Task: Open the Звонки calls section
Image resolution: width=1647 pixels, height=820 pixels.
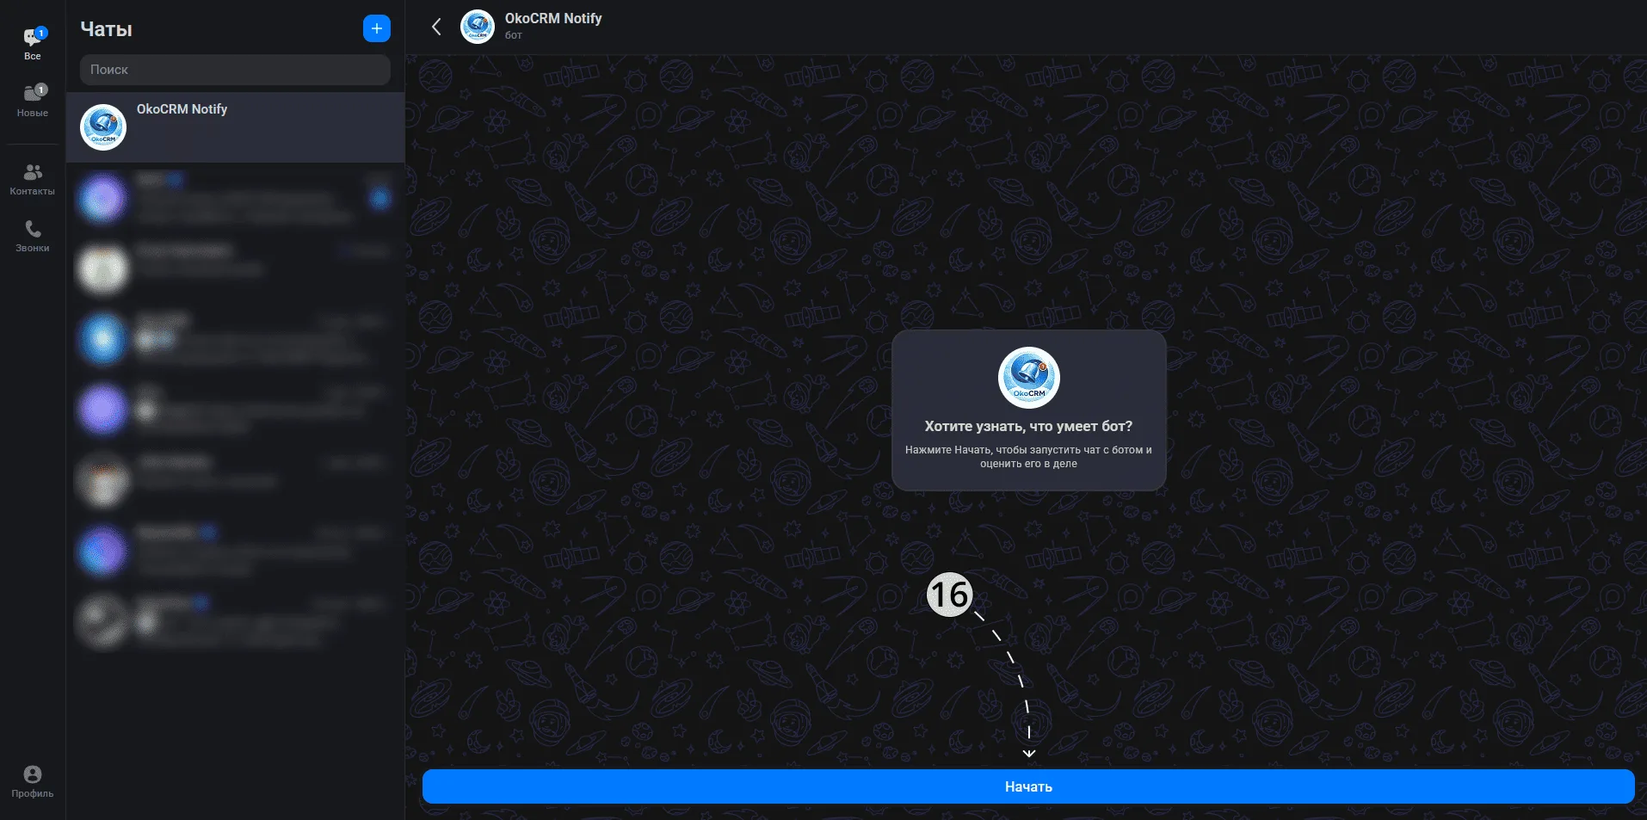Action: click(33, 236)
